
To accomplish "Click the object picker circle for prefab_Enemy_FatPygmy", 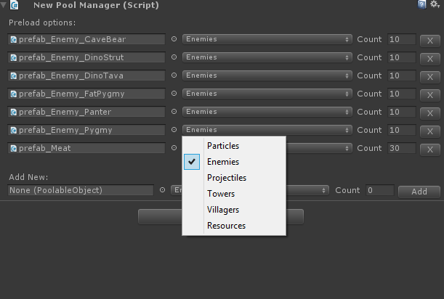I will click(x=174, y=94).
